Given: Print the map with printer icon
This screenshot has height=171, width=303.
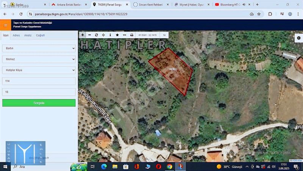Looking at the screenshot, I should pyautogui.click(x=132, y=35).
